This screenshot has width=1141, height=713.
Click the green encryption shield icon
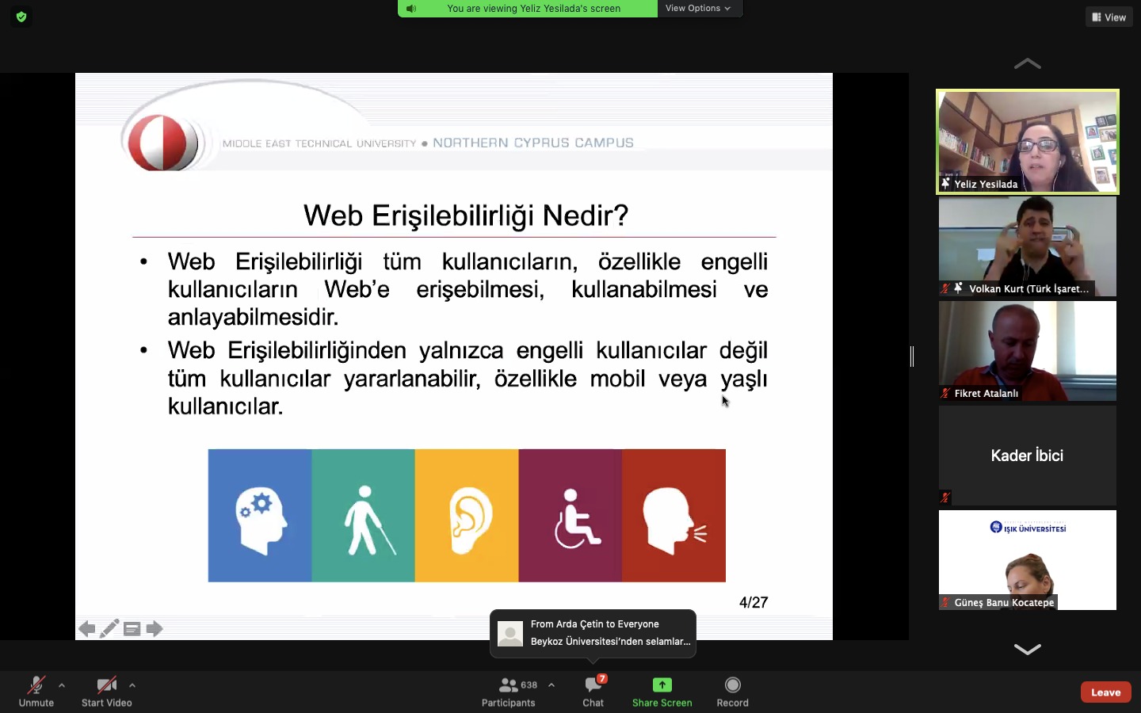pyautogui.click(x=21, y=17)
